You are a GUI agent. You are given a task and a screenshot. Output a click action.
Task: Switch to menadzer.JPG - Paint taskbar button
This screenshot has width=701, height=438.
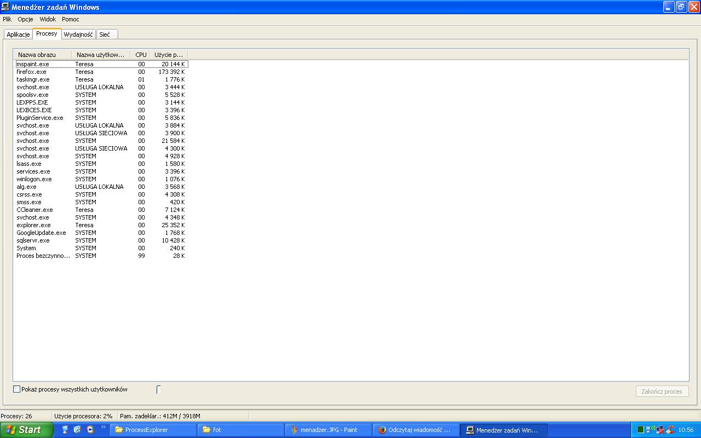(x=329, y=430)
